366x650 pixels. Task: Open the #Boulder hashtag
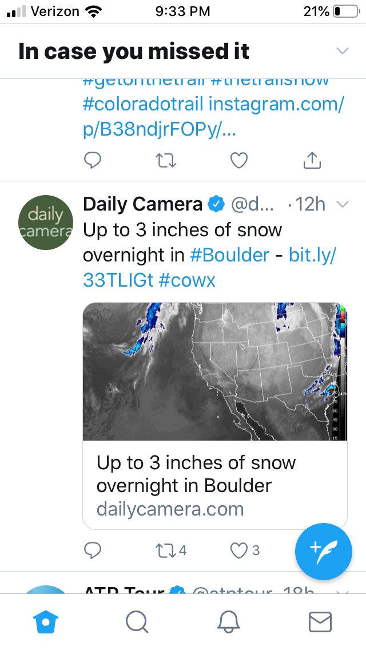coord(230,255)
